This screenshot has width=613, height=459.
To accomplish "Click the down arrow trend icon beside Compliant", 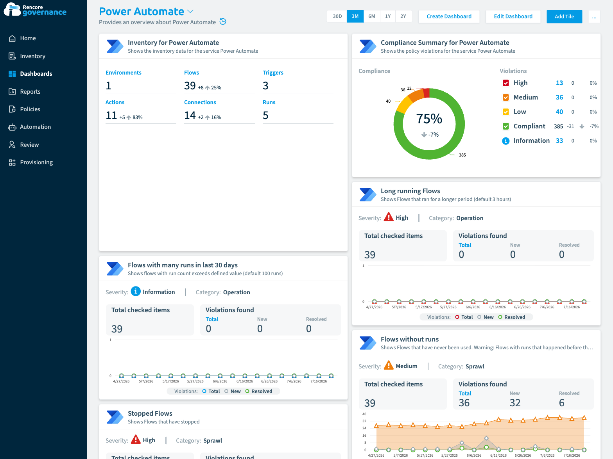I will (582, 126).
